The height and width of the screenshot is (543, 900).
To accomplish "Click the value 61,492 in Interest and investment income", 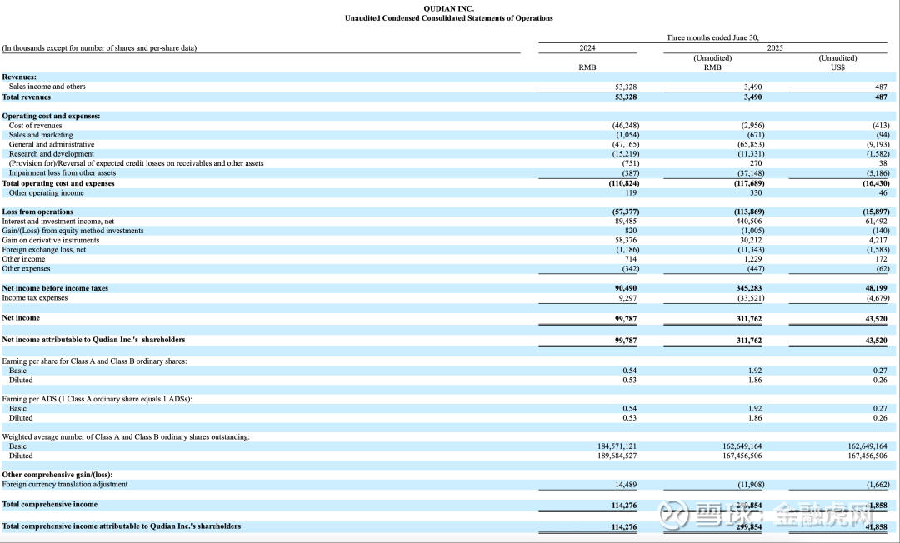I will point(876,222).
